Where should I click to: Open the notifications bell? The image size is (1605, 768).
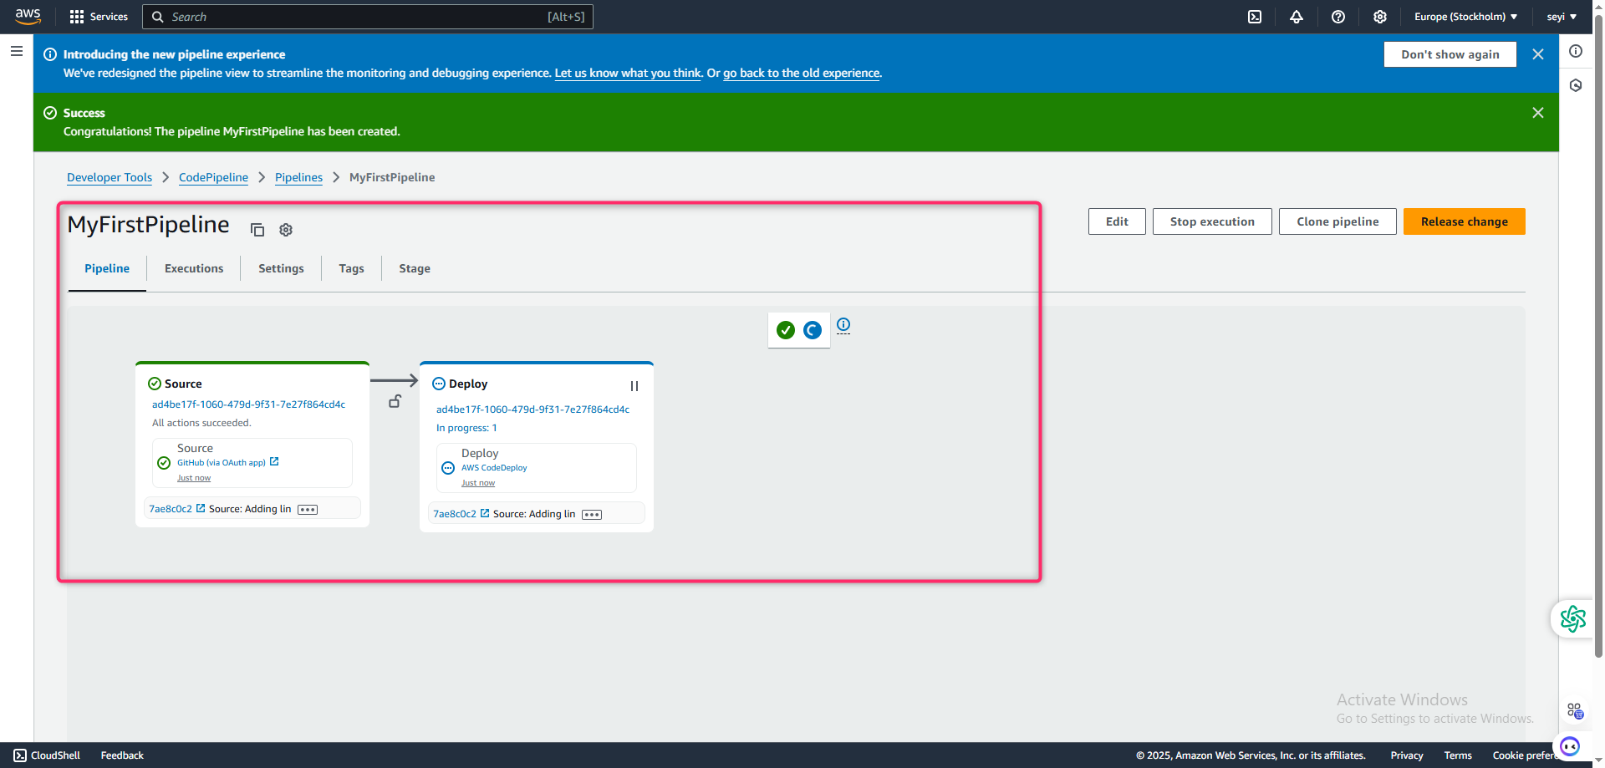point(1297,17)
